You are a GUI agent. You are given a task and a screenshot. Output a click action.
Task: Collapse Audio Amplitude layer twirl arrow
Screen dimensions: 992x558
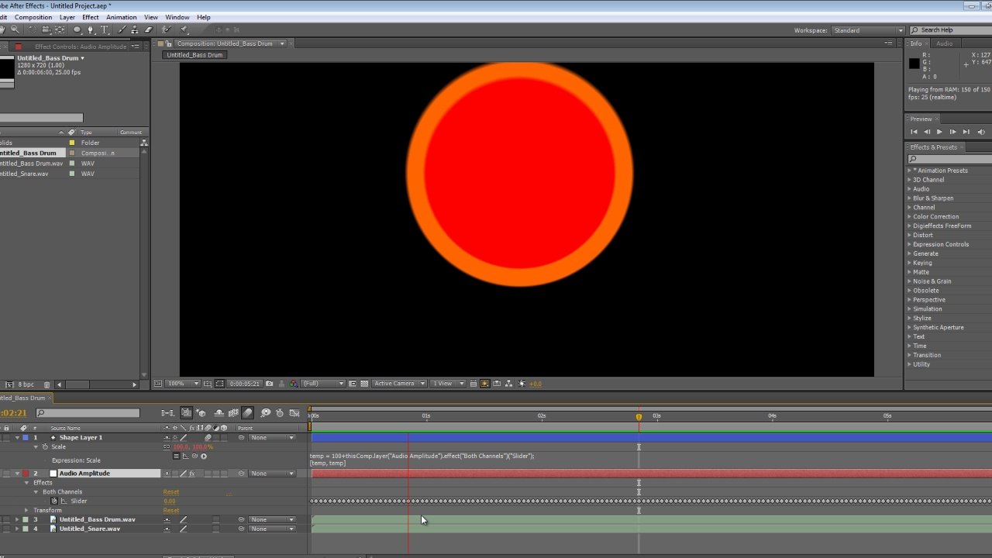[x=17, y=474]
